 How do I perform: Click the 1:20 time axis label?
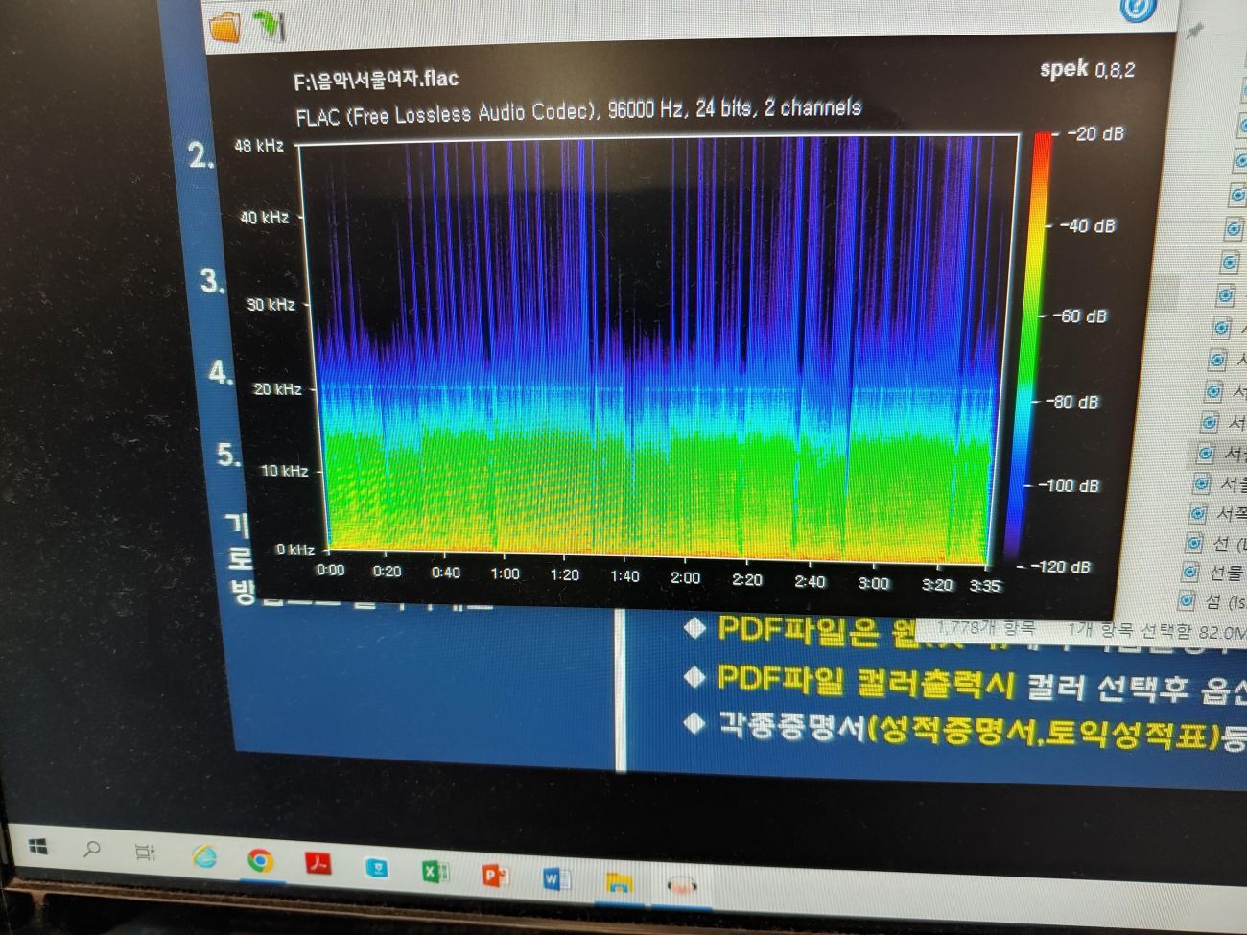(564, 574)
